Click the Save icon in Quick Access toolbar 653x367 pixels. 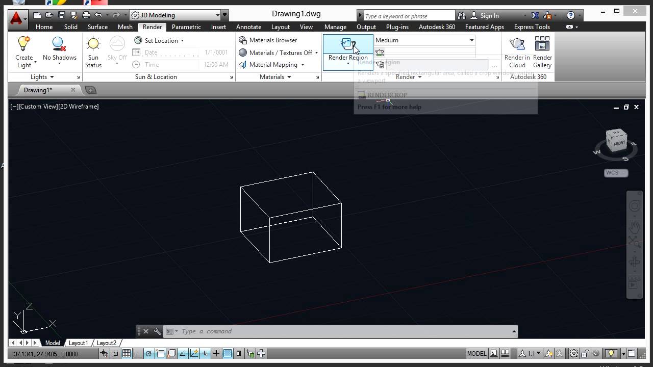click(62, 15)
